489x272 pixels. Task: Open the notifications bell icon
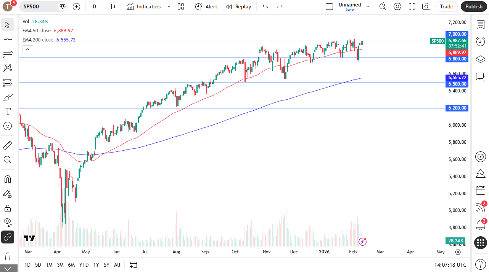pos(481,225)
